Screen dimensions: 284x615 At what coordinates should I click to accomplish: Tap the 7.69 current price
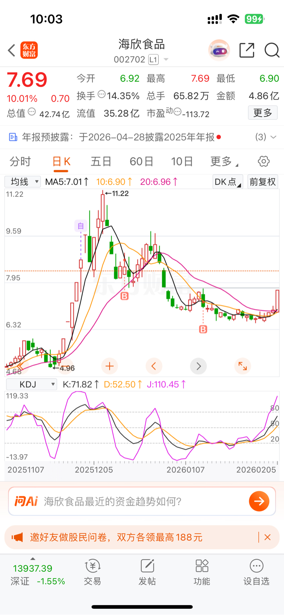tap(27, 80)
